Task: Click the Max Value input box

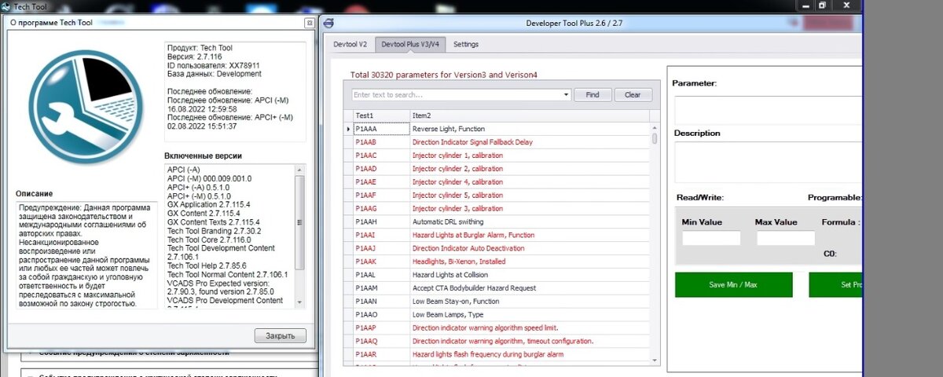Action: coord(786,238)
